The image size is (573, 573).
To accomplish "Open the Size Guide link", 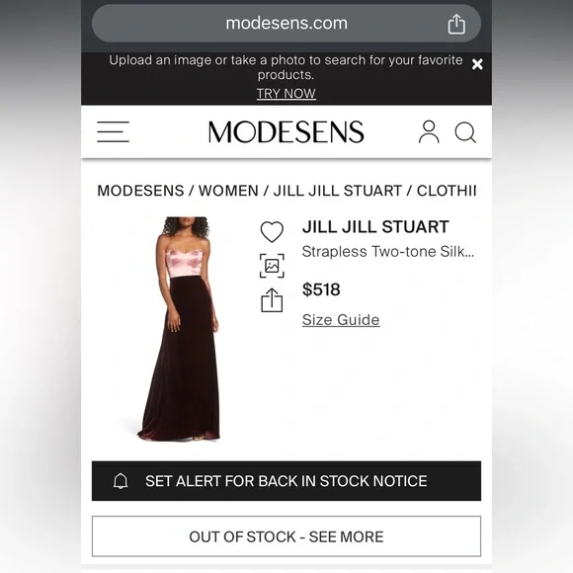I will (x=341, y=320).
